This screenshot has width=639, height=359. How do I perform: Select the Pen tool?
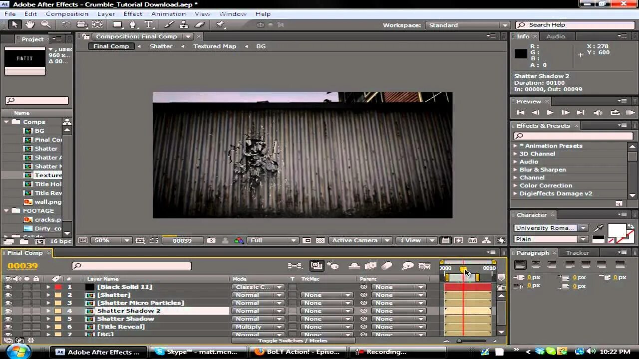point(132,24)
